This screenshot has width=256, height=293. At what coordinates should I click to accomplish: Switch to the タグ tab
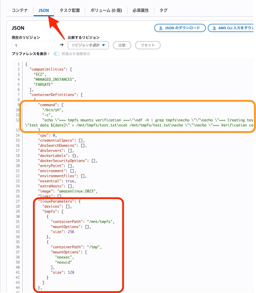pyautogui.click(x=163, y=10)
